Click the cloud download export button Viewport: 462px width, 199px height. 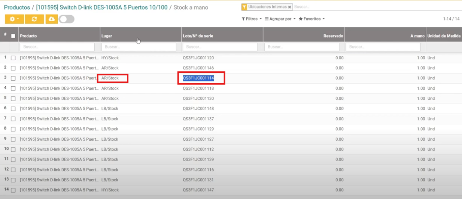(52, 19)
